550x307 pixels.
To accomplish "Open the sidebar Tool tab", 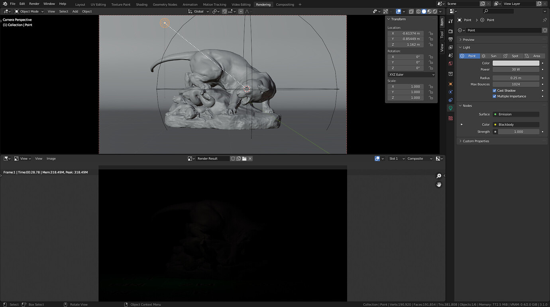I will 442,35.
